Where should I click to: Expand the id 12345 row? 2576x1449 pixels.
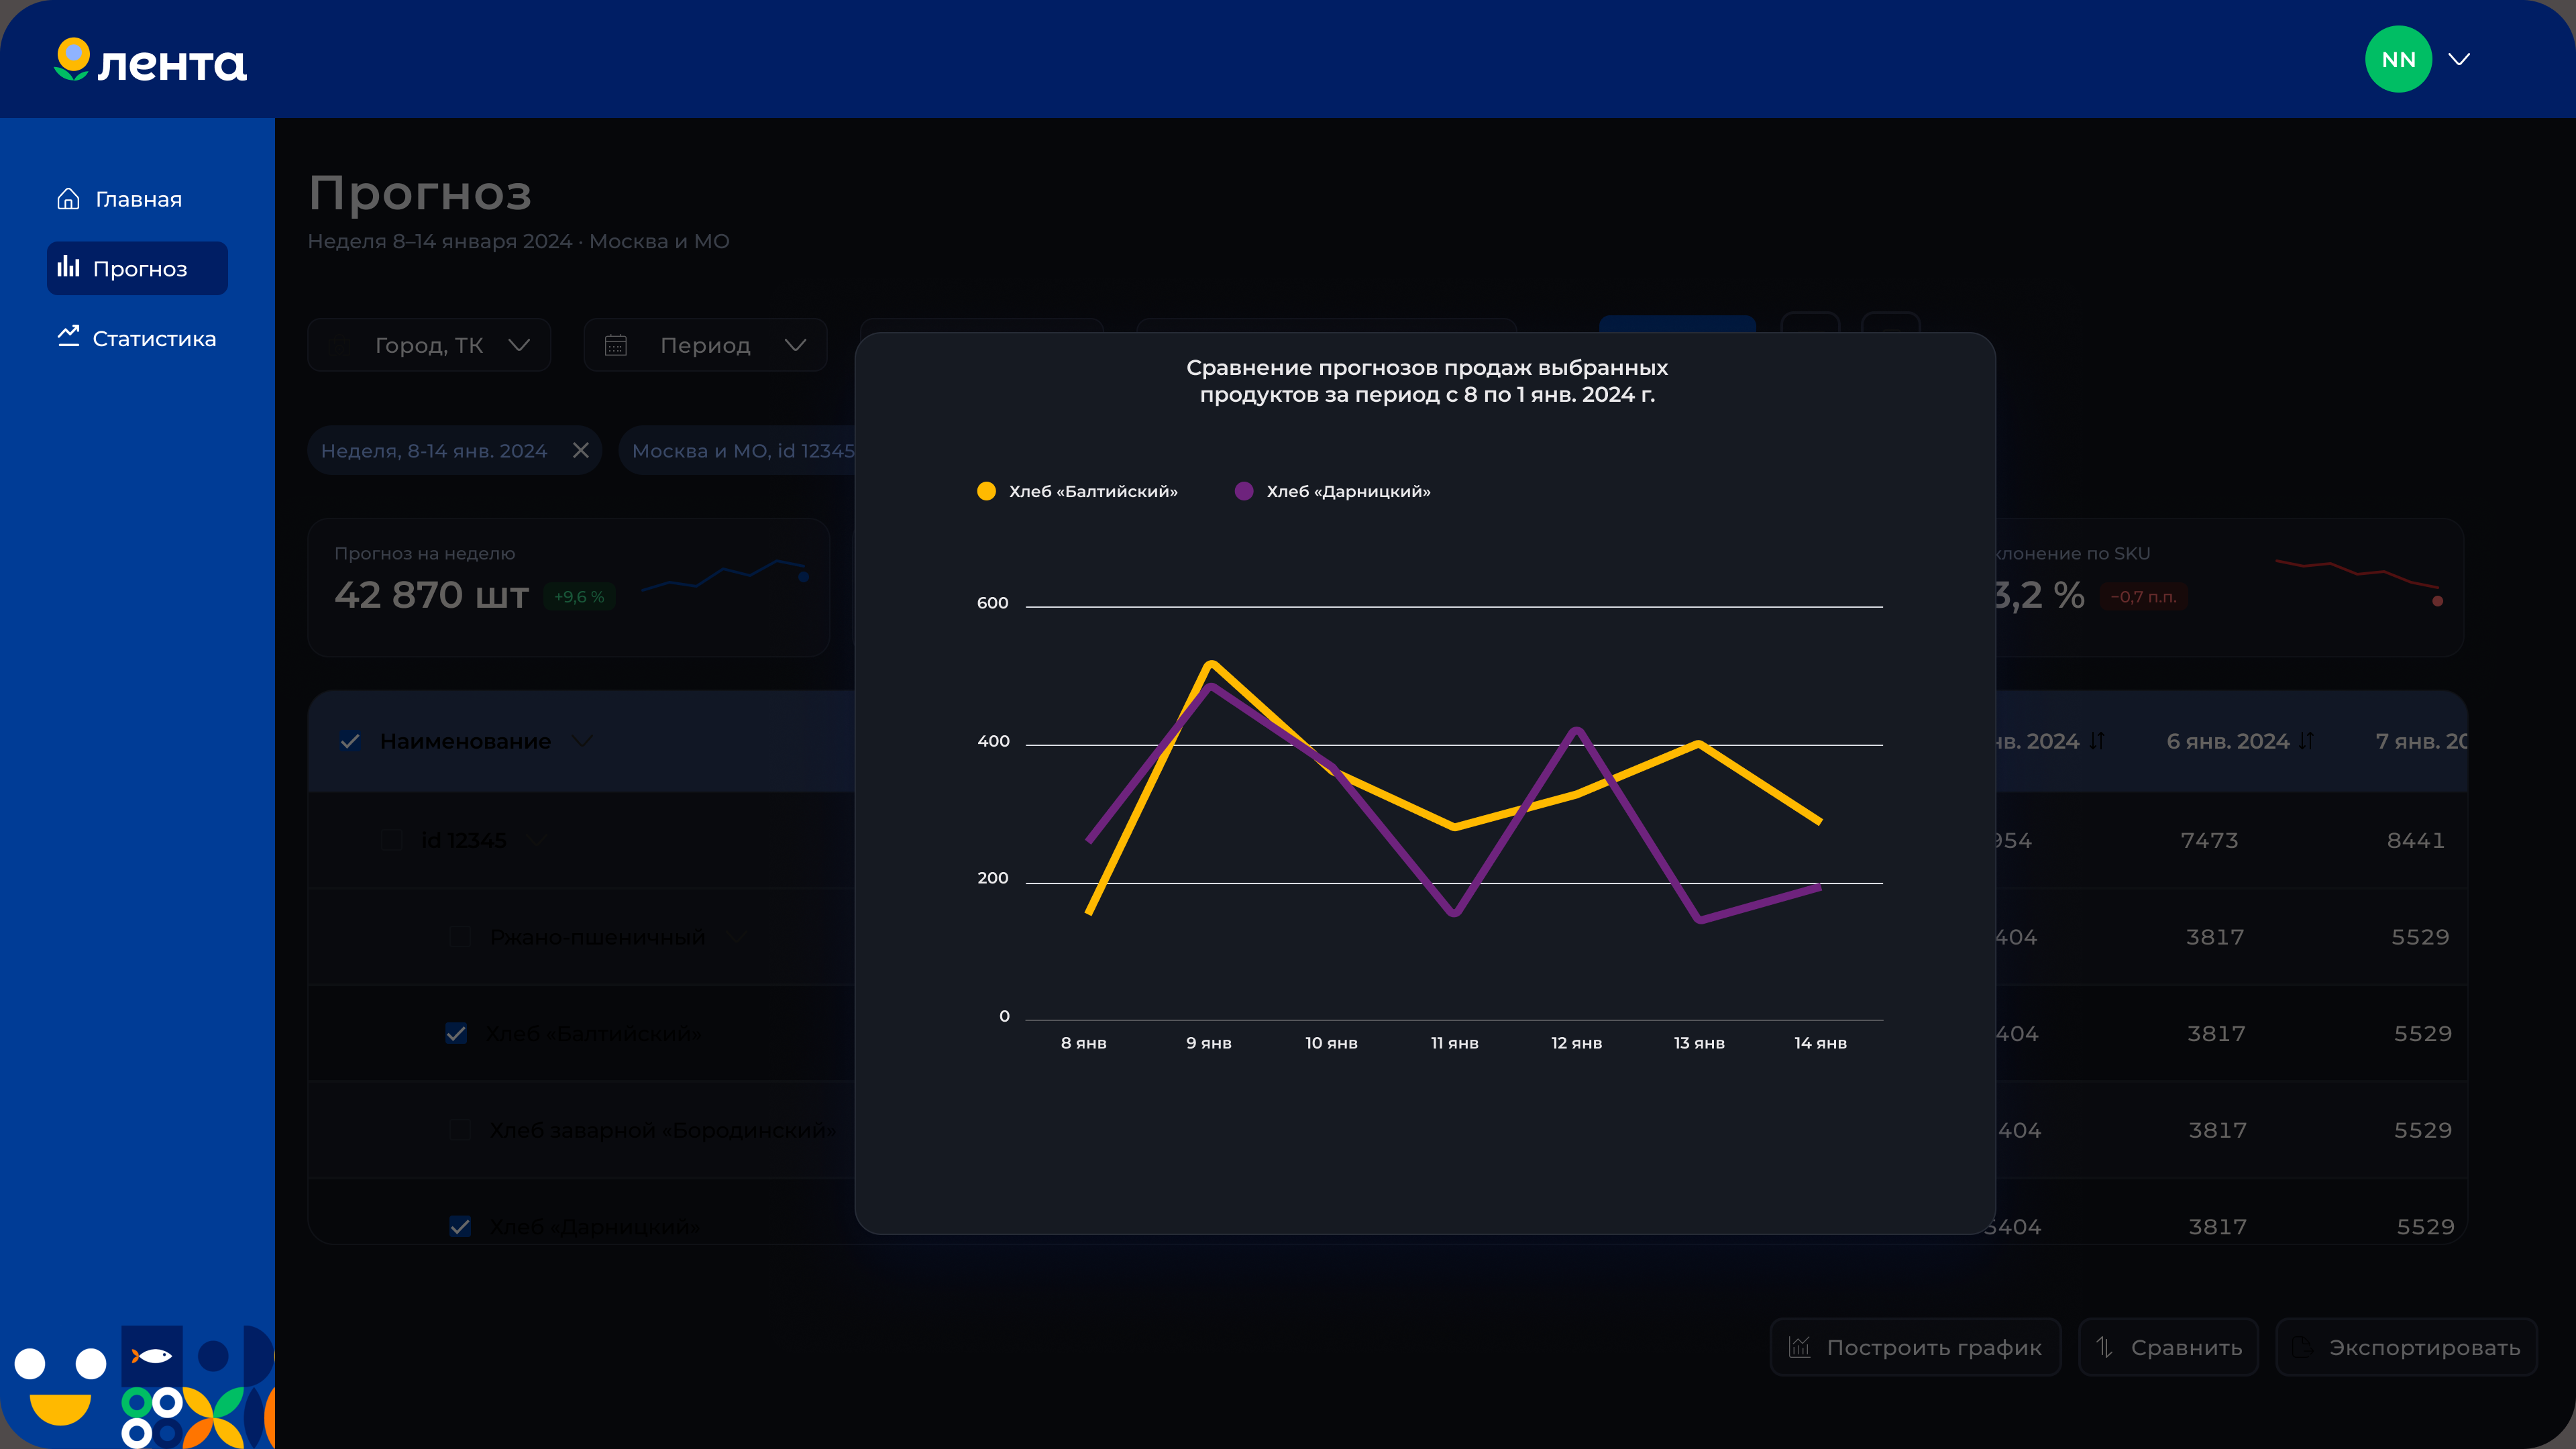(x=537, y=840)
